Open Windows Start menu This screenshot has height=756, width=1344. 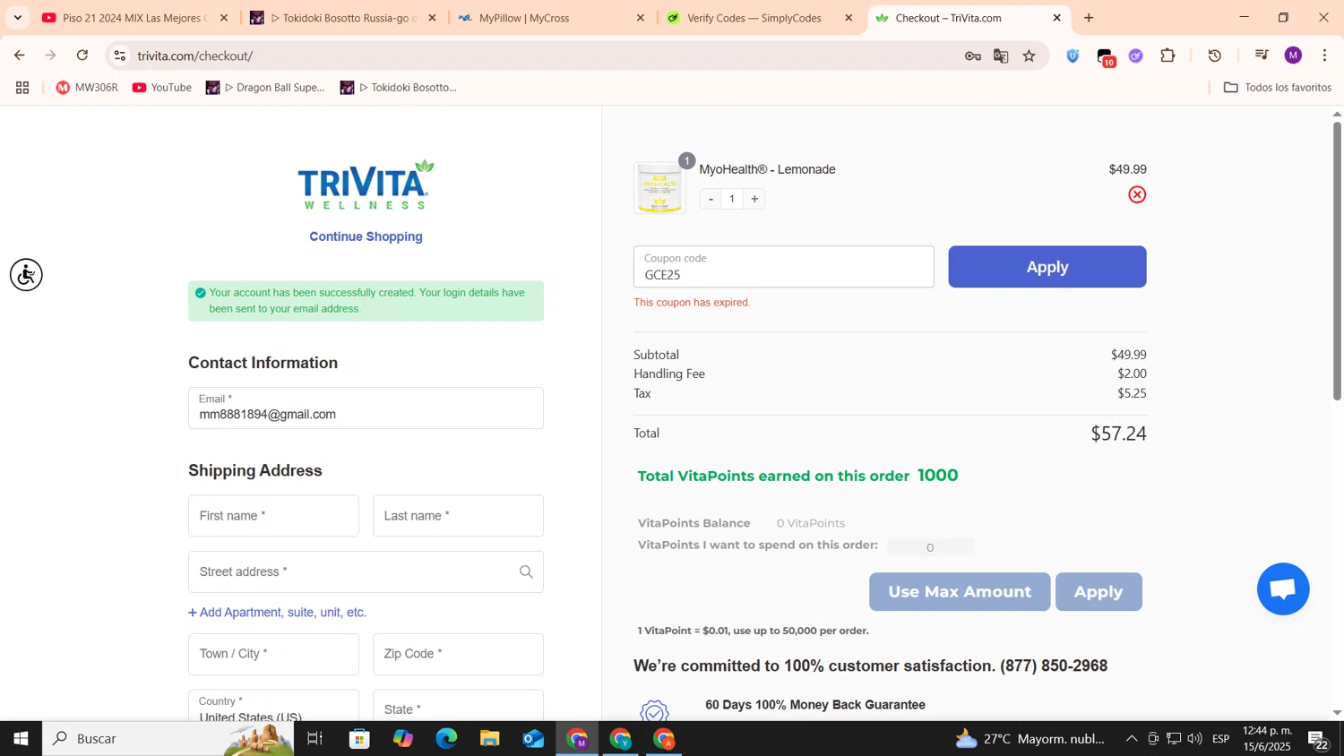[21, 739]
